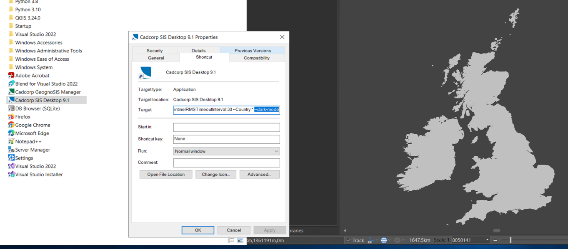Click the coordinate readout ending 1361191m,0m
The height and width of the screenshot is (249, 568).
(x=265, y=240)
